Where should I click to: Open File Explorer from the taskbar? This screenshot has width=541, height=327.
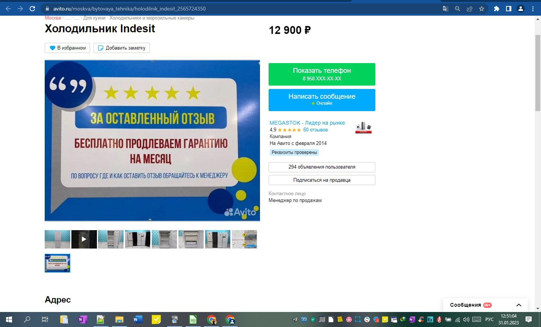pyautogui.click(x=119, y=319)
